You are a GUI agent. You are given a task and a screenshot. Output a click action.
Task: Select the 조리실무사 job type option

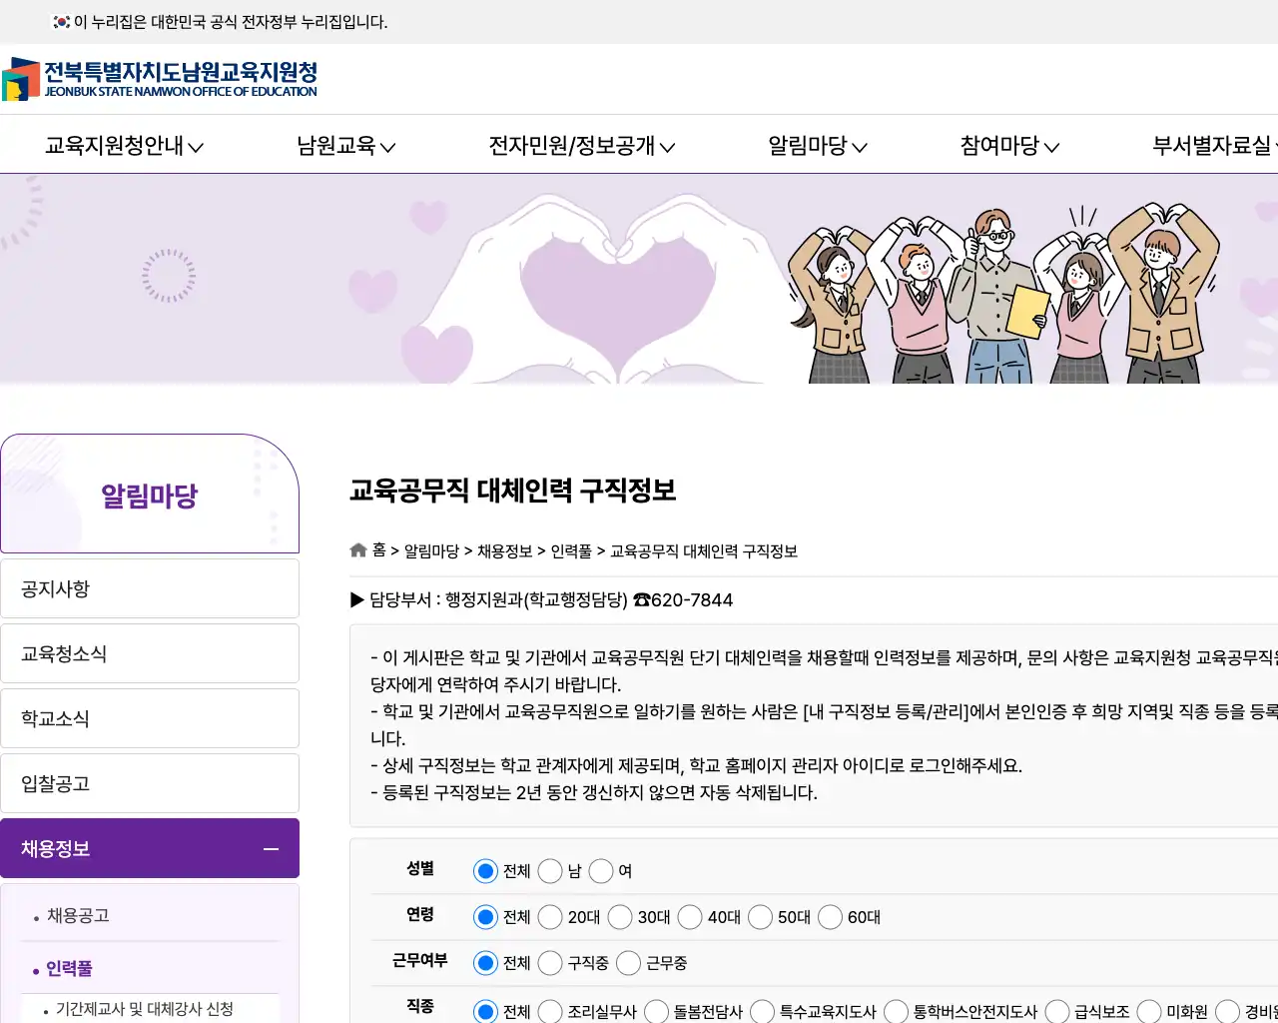click(x=550, y=1010)
